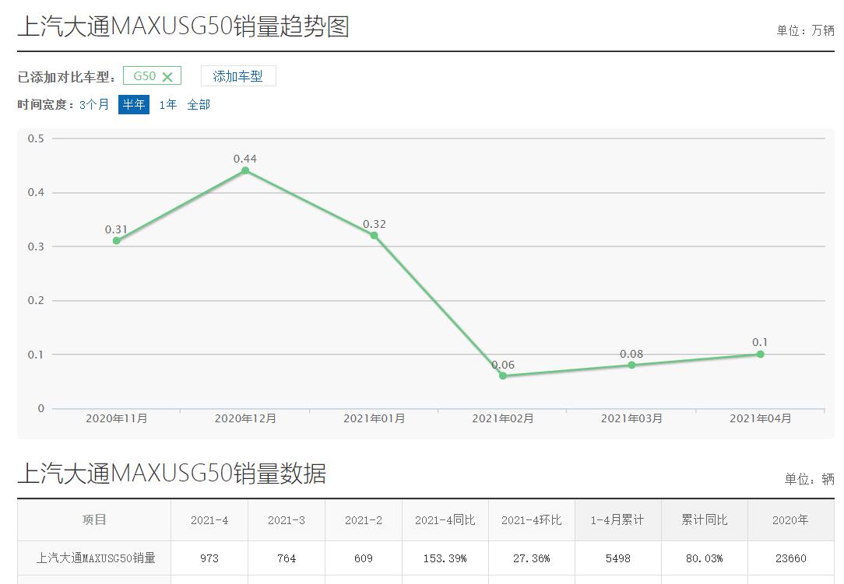This screenshot has height=584, width=844.
Task: Click the 2021-4同比 column header
Action: [445, 520]
